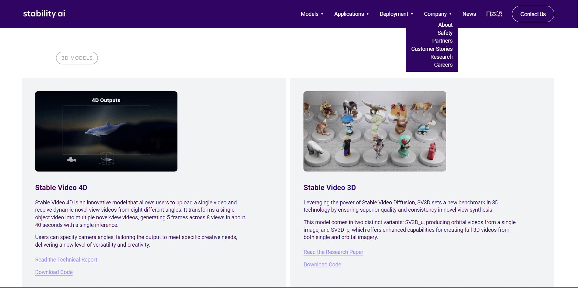
Task: Click the stability.ai logo
Action: pos(44,14)
